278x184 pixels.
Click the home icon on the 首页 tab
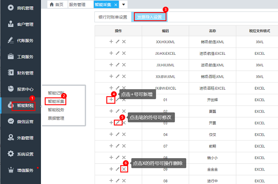pyautogui.click(x=52, y=4)
